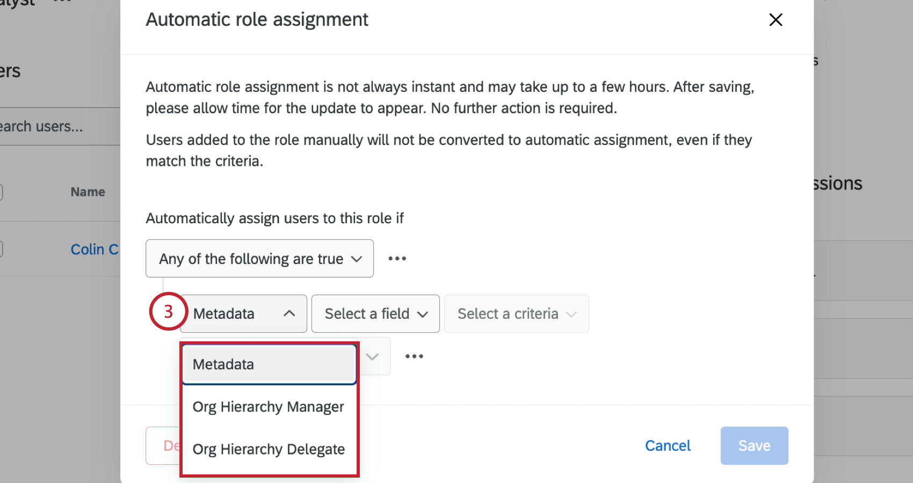Focus the Search users field
This screenshot has height=483, width=913.
tap(54, 127)
